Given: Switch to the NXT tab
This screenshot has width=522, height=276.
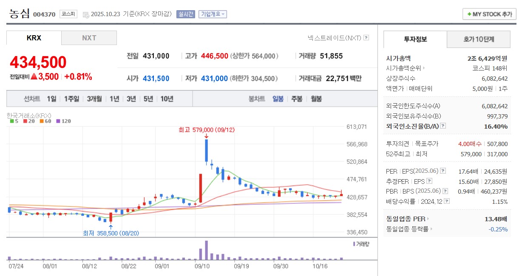Looking at the screenshot, I should [89, 38].
